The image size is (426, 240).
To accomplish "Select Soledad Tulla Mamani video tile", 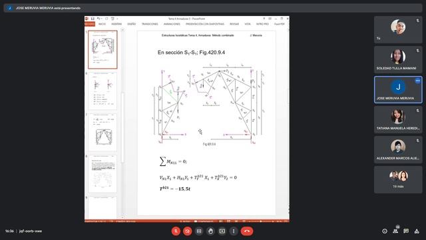I will (x=398, y=59).
